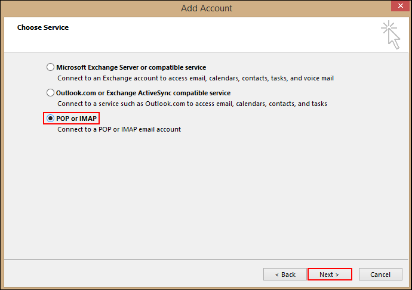
Task: Select Microsoft Exchange Server radio button
Action: (50, 67)
